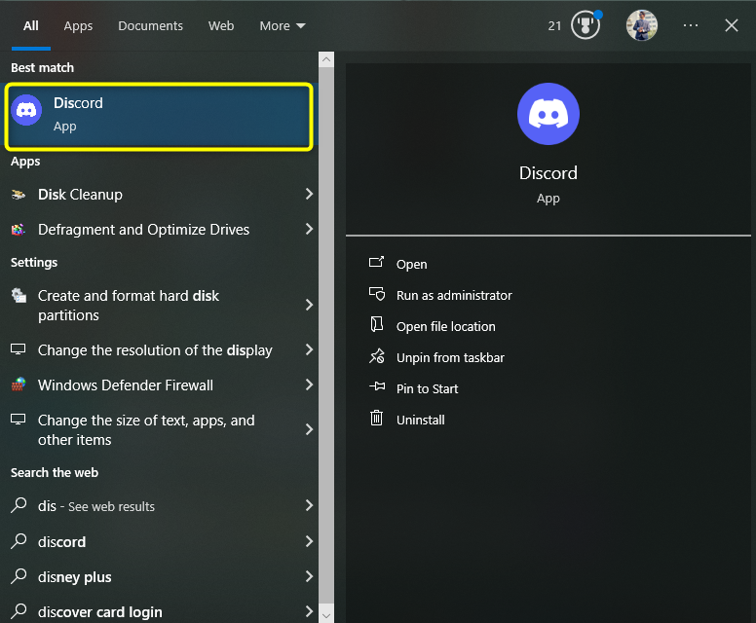Click the Disk Cleanup icon
Viewport: 756px width, 623px height.
pos(19,195)
